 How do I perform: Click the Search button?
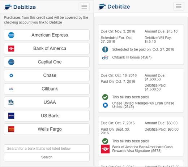47,157
